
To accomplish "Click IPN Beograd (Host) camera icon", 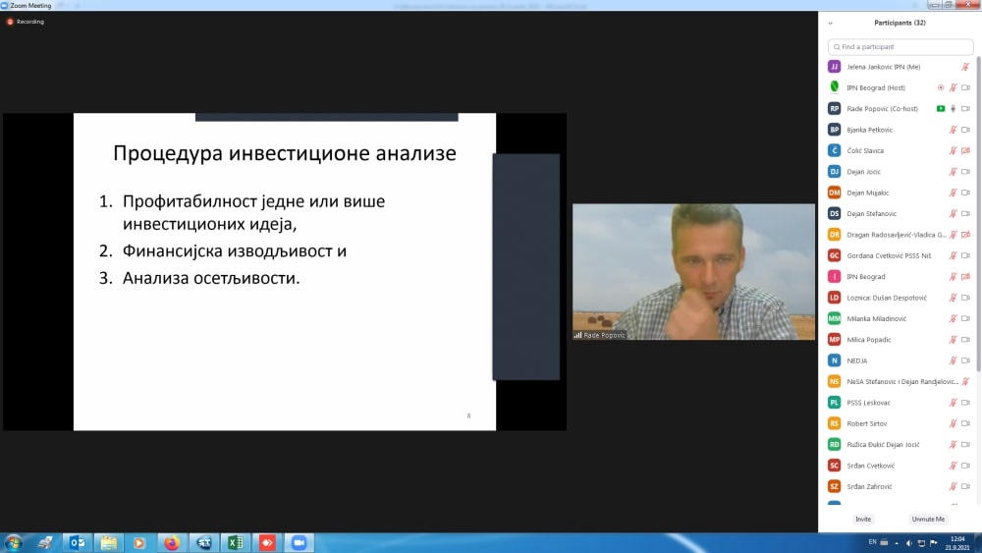I will pyautogui.click(x=965, y=87).
